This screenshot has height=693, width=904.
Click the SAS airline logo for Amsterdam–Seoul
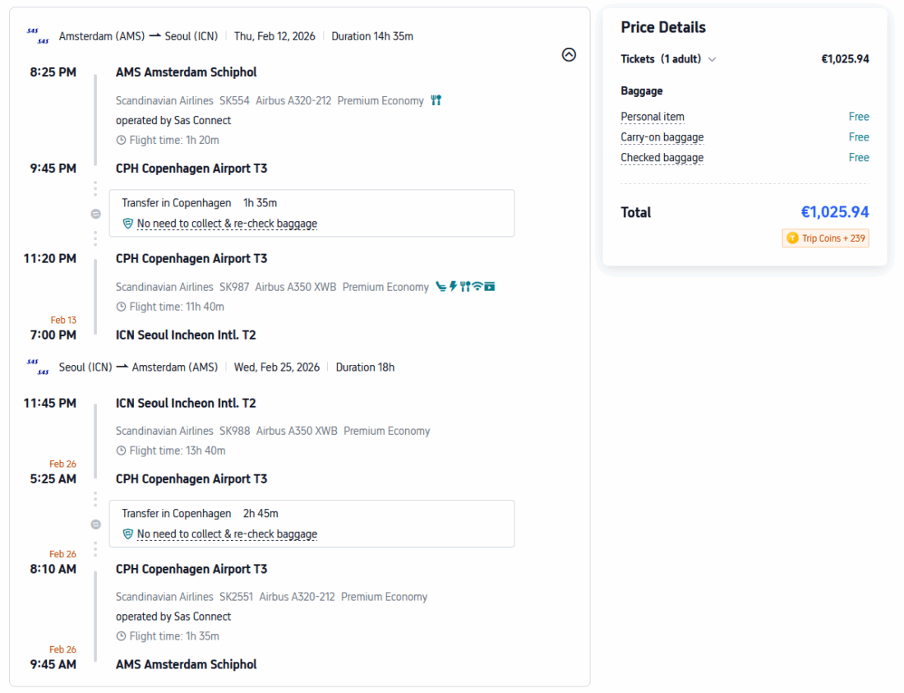(38, 36)
